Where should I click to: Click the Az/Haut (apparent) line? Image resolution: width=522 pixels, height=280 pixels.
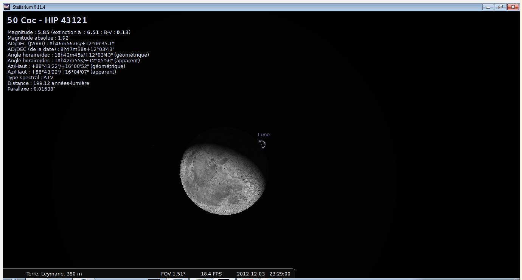(62, 72)
